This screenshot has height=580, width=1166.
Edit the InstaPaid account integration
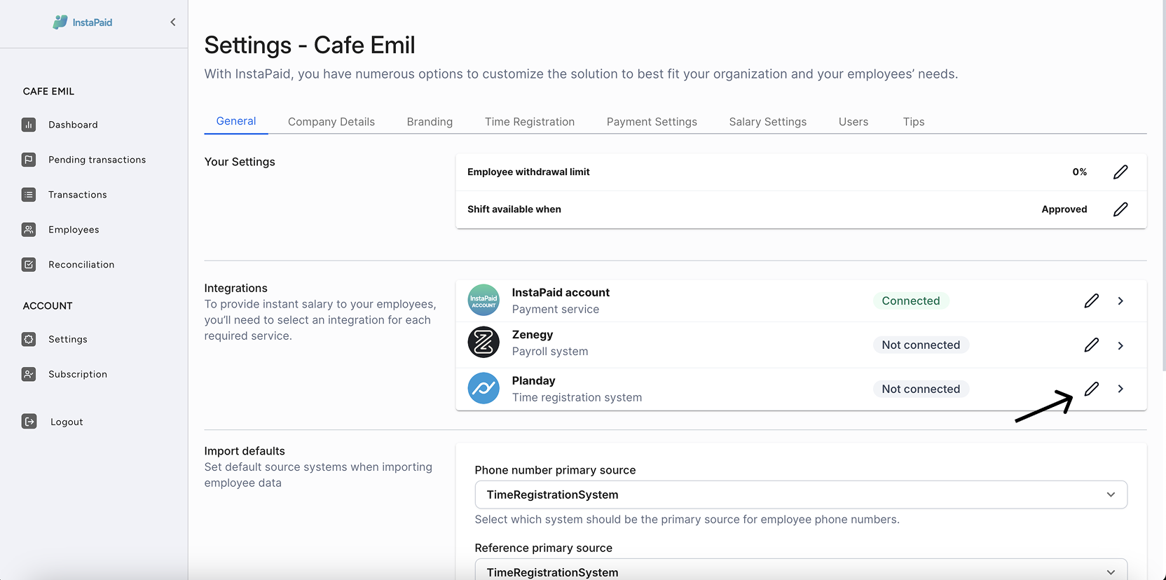[1091, 301]
